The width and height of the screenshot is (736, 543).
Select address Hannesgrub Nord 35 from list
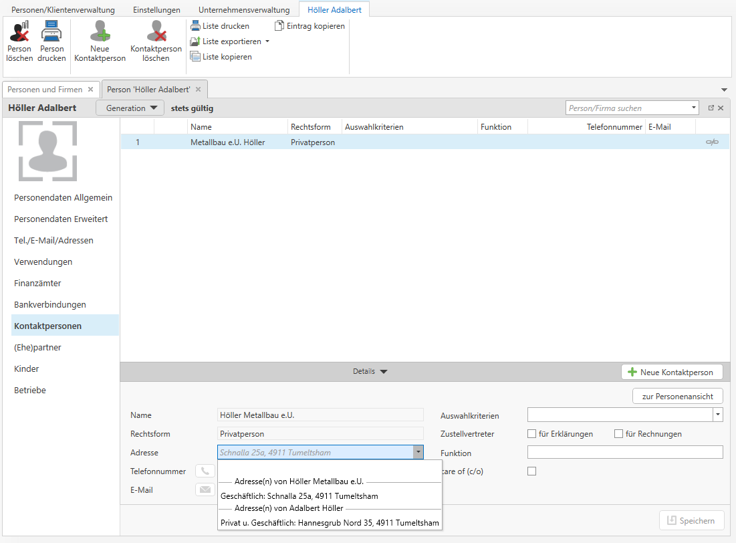330,523
